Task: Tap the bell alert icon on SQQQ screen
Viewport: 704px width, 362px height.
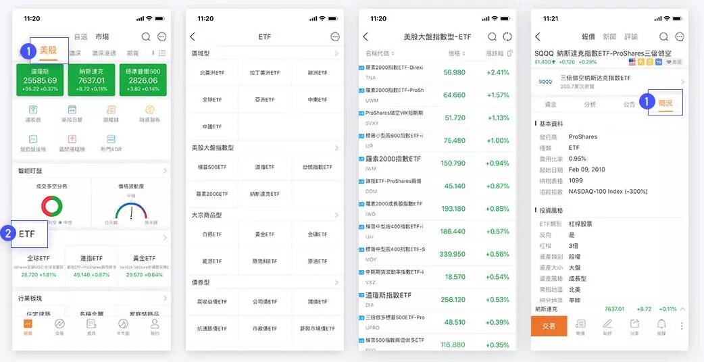Action: 661,324
